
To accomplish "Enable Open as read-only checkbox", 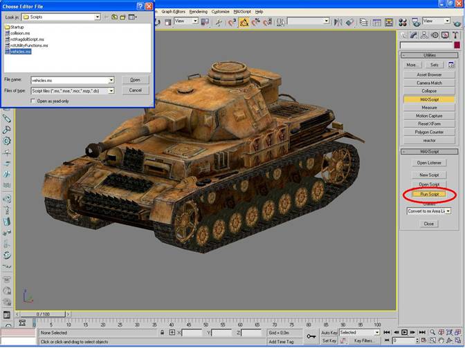I will 33,101.
